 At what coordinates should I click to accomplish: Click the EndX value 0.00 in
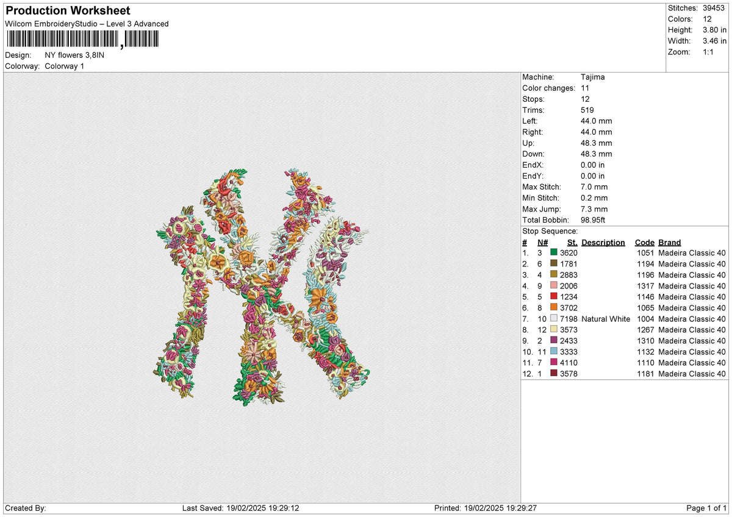click(x=593, y=165)
